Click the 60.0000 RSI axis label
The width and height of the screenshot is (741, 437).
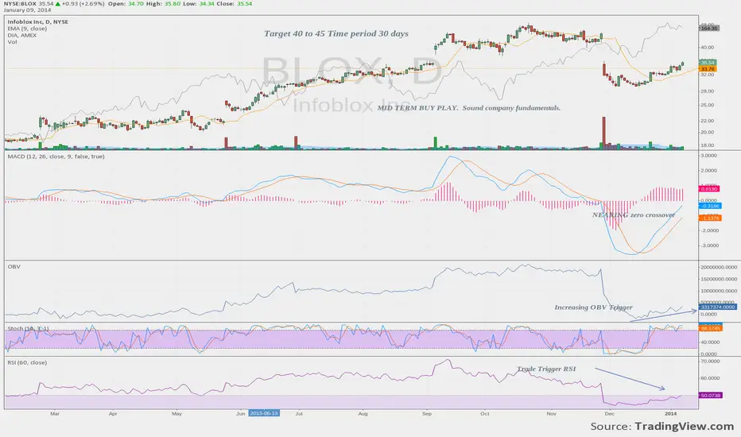710,378
